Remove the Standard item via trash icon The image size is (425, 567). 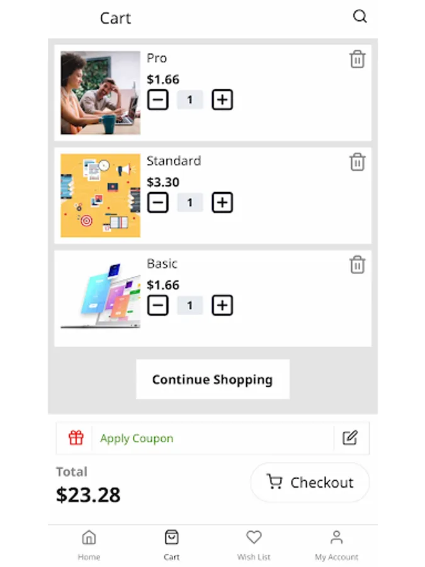coord(358,162)
